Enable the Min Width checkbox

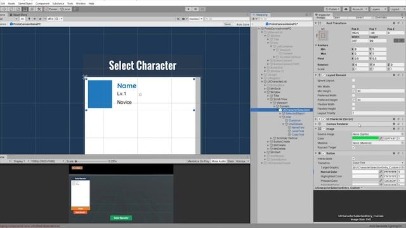(x=353, y=87)
